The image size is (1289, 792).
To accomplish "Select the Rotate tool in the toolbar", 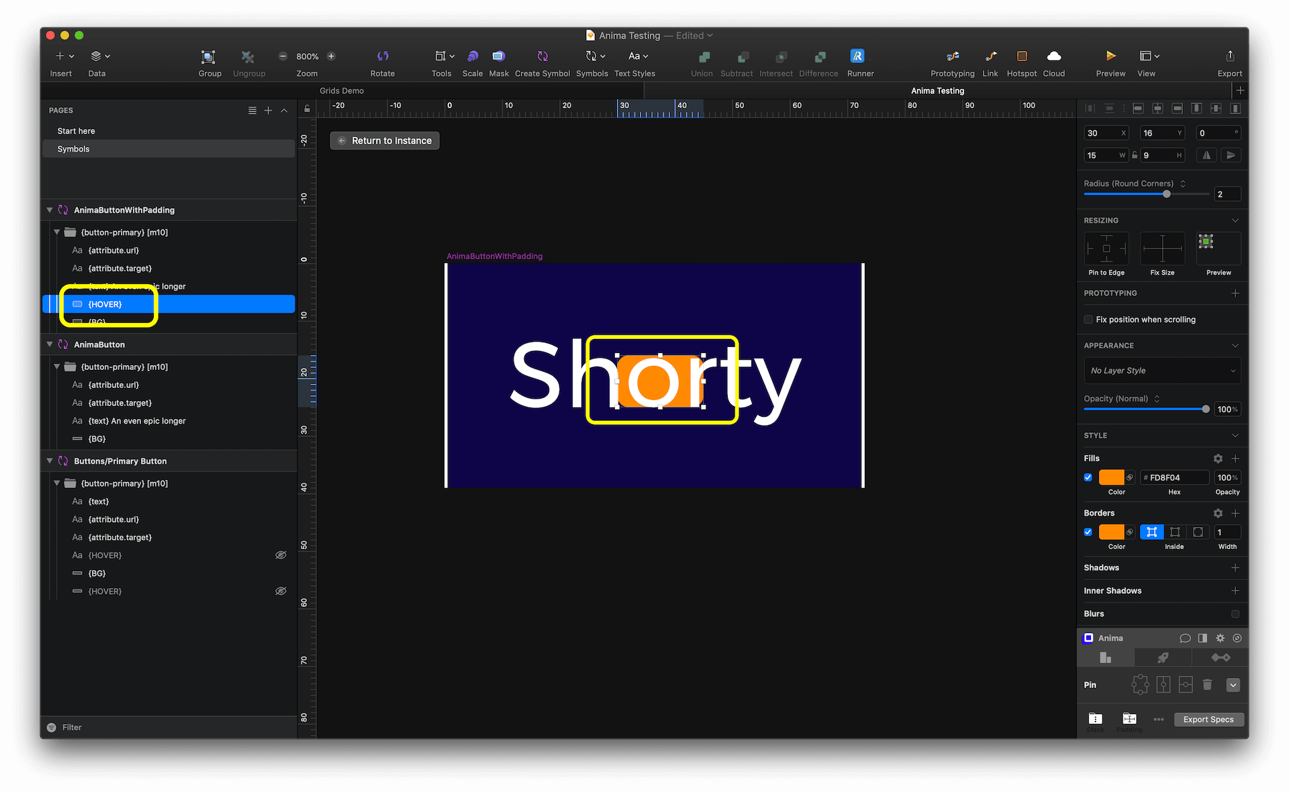I will [x=383, y=56].
